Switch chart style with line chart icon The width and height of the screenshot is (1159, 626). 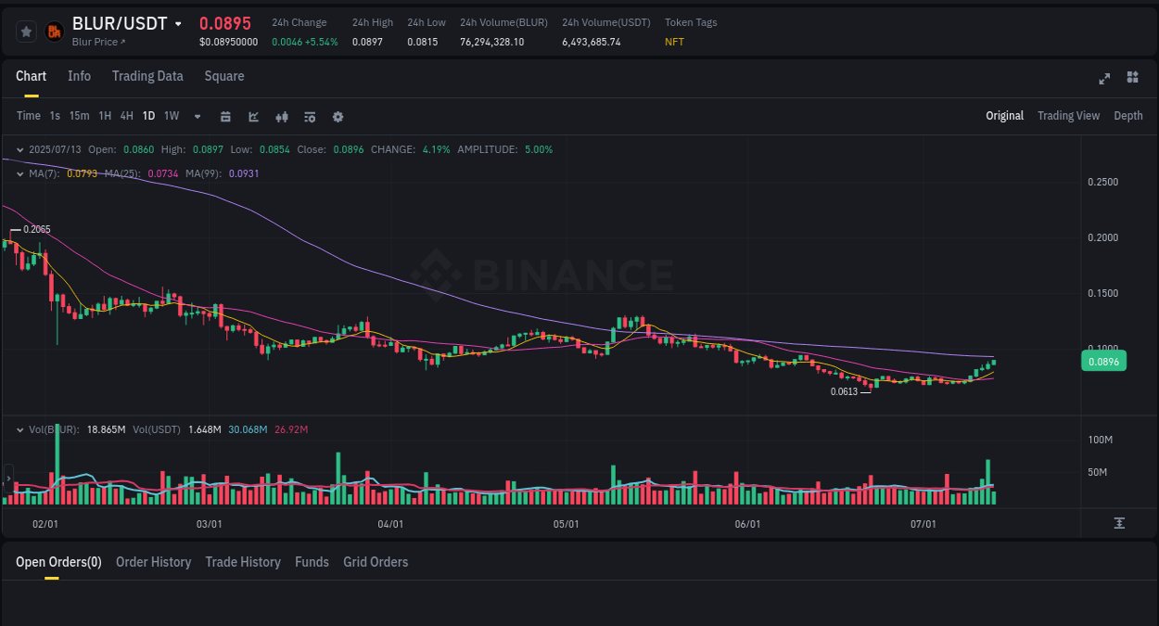coord(252,115)
